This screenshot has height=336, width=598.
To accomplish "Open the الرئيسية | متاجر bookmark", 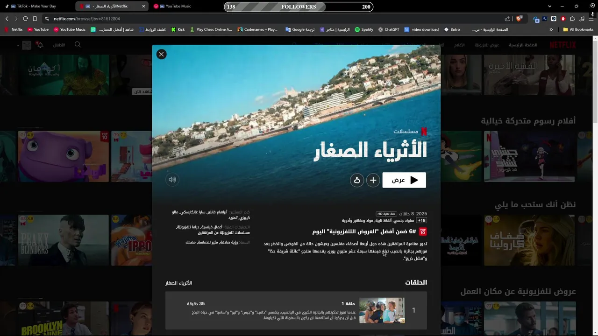I will click(x=335, y=29).
